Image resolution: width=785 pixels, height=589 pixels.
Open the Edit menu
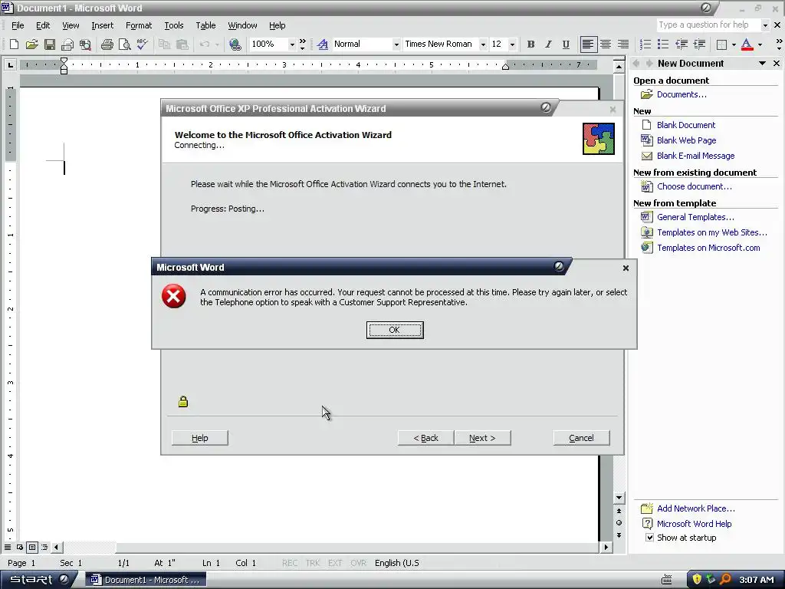[43, 25]
